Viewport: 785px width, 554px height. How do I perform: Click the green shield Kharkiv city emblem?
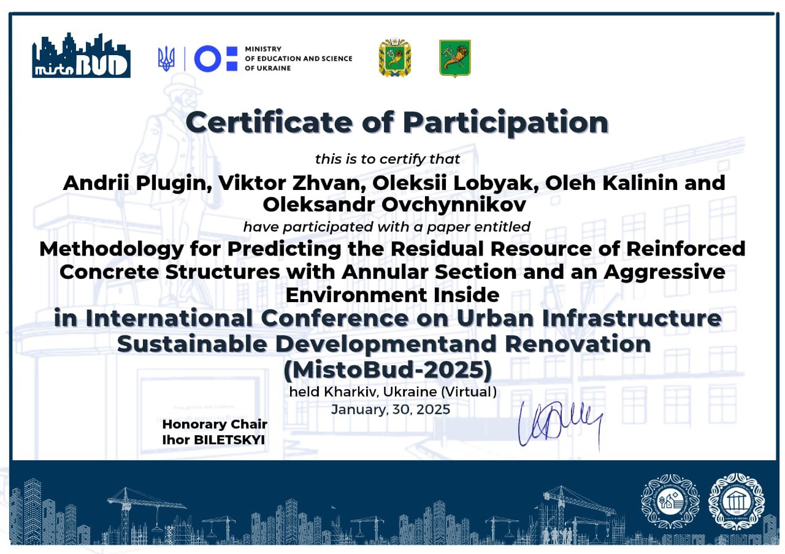(x=455, y=58)
